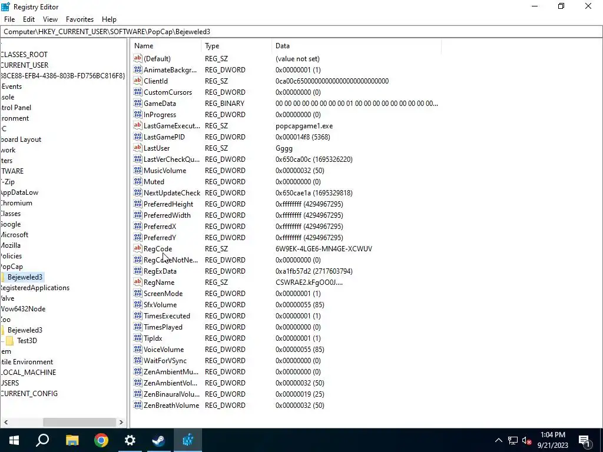Open Google Chrome from the taskbar

tap(101, 440)
